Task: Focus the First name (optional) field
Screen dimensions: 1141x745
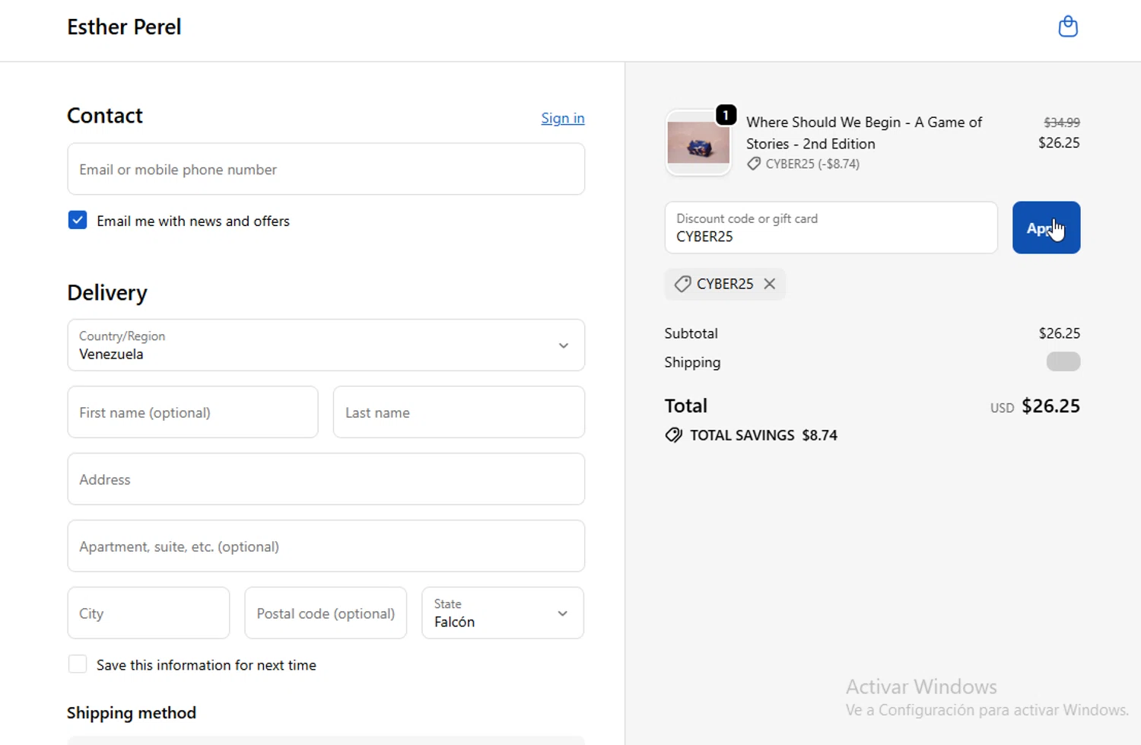Action: pyautogui.click(x=192, y=412)
